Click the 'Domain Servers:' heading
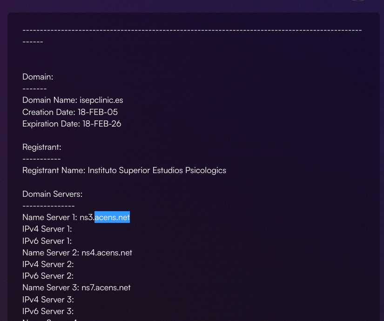 click(53, 194)
